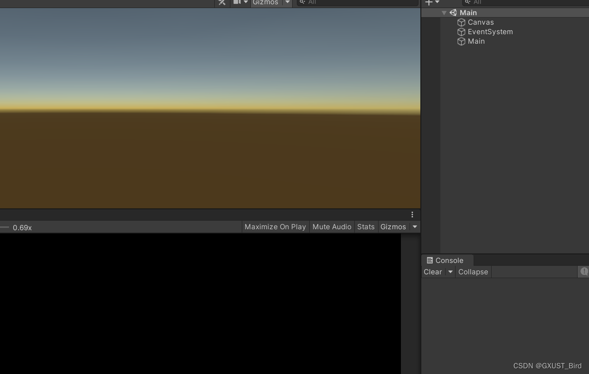This screenshot has height=374, width=589.
Task: Click the scene camera icon on toolbar
Action: point(236,3)
